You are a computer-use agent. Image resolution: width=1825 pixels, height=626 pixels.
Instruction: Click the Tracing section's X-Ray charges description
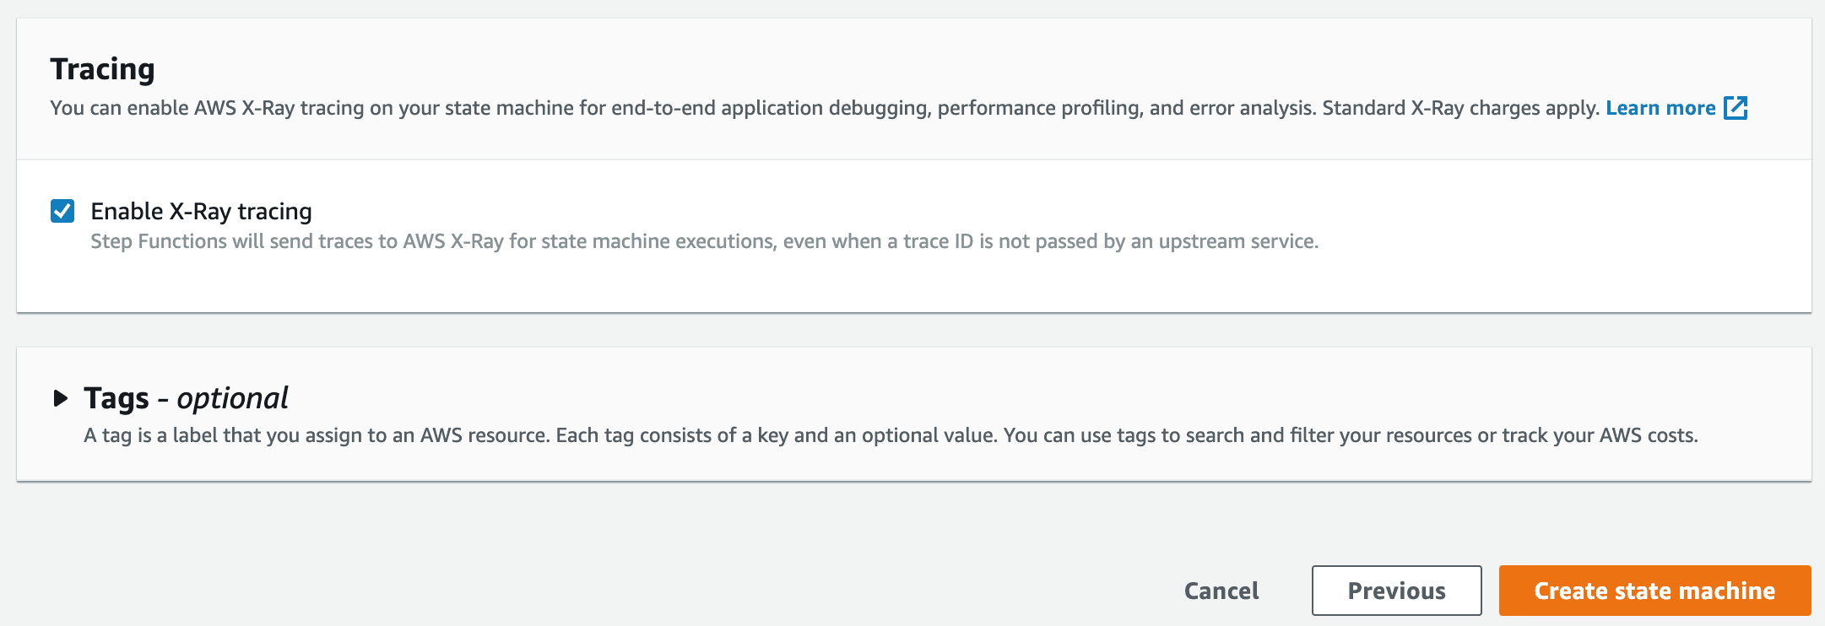(825, 108)
